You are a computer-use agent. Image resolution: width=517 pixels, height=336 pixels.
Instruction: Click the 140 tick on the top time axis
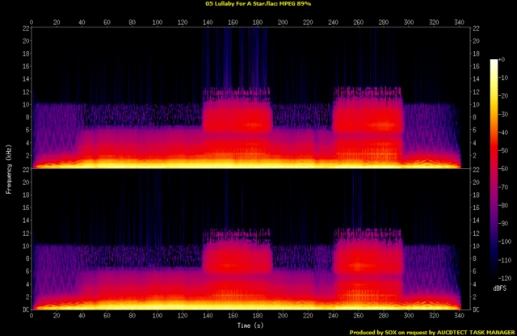click(x=208, y=22)
